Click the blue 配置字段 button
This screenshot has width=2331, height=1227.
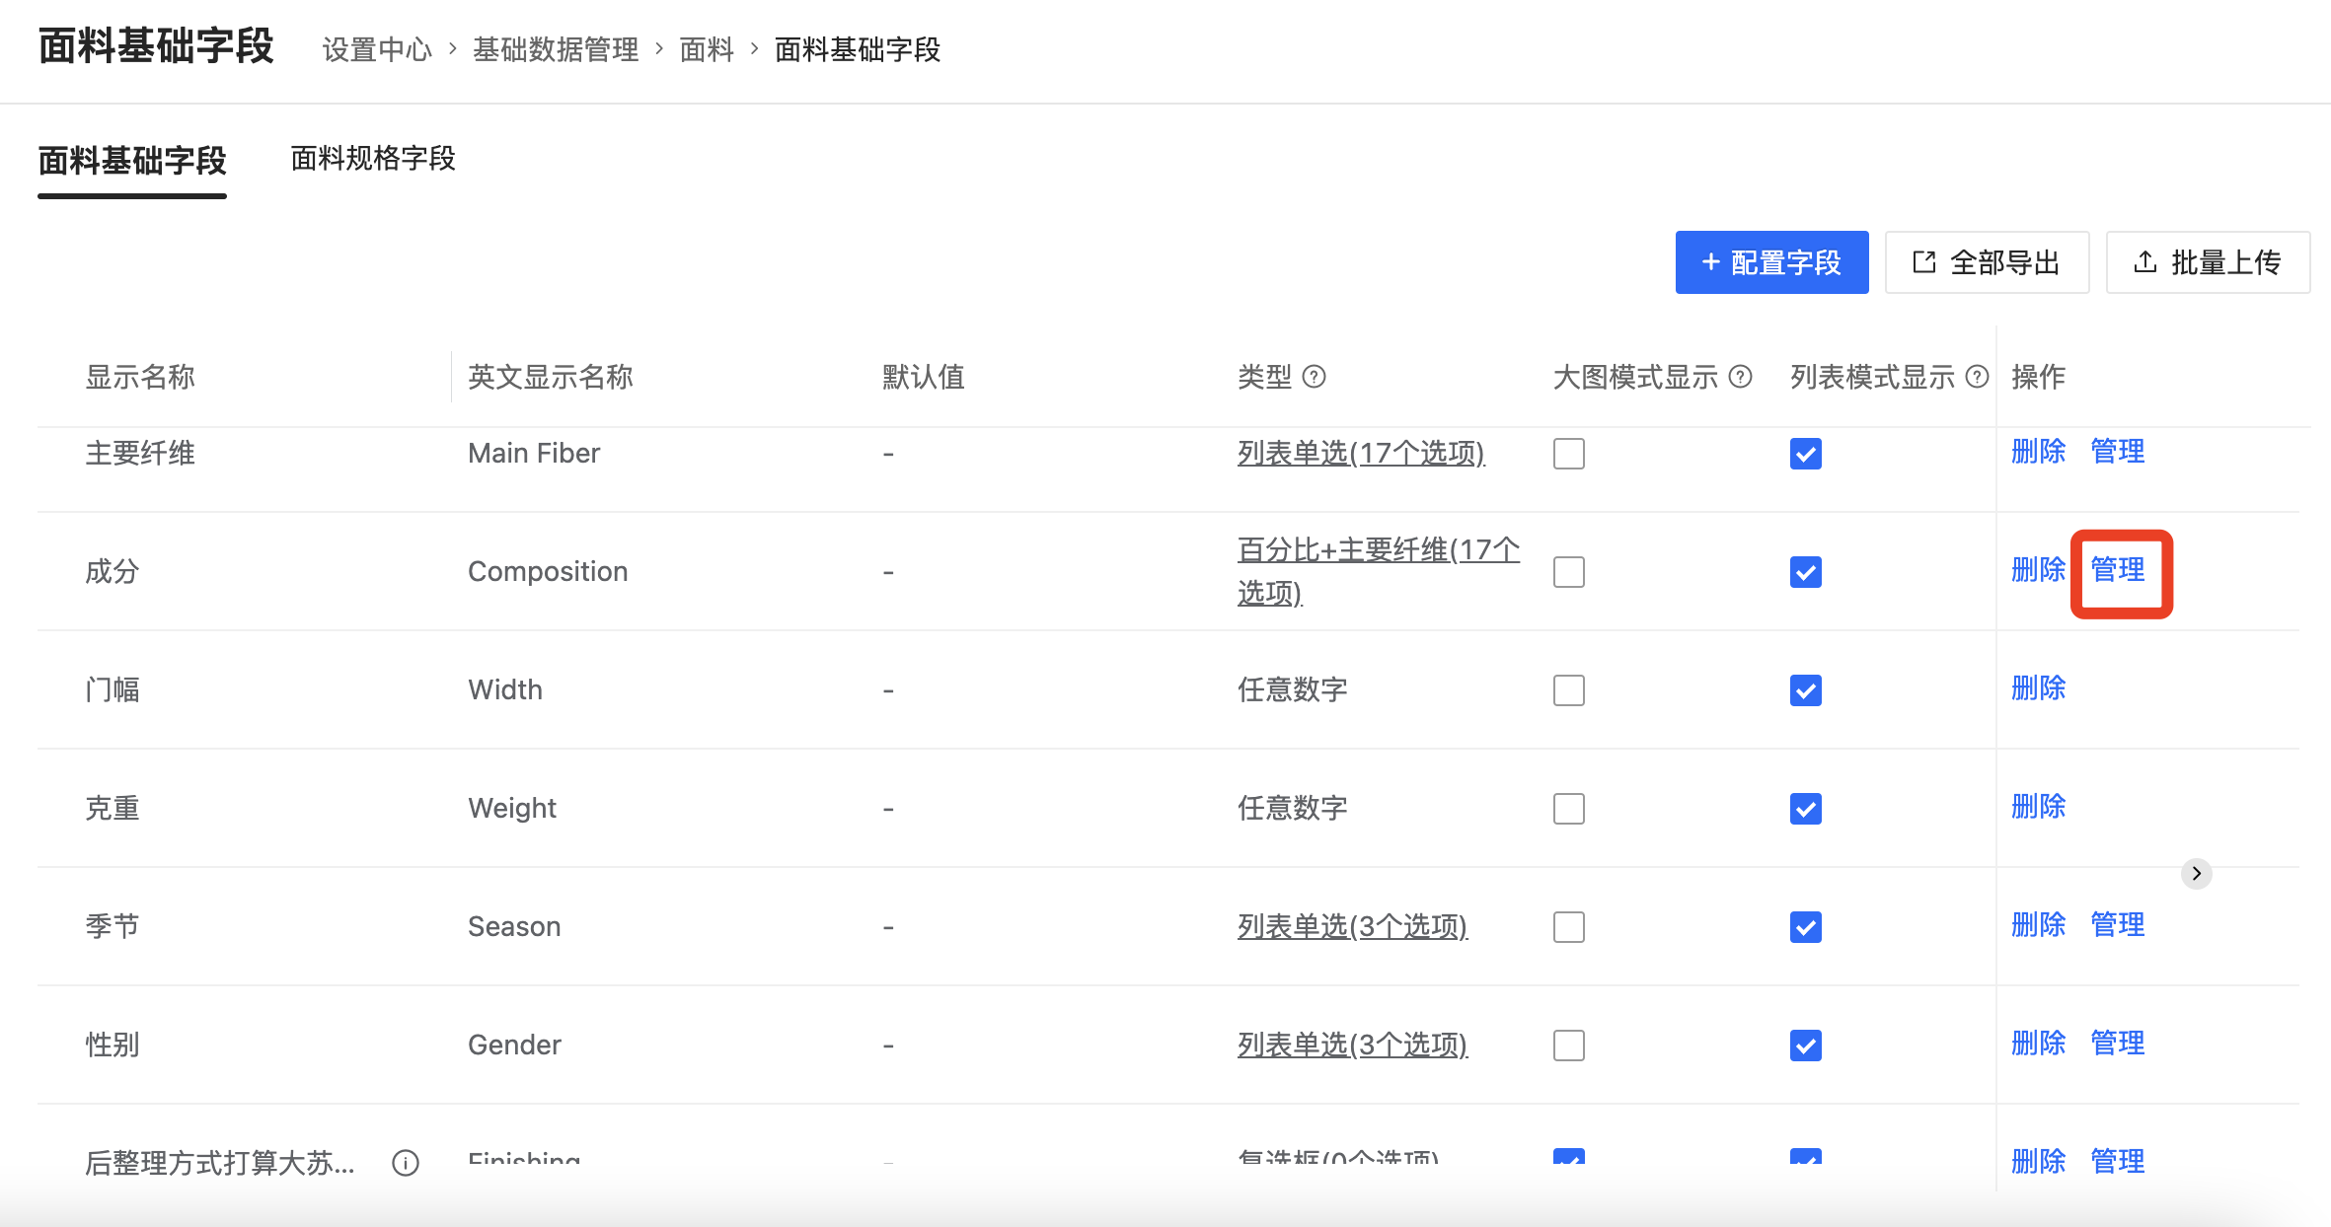(x=1771, y=262)
